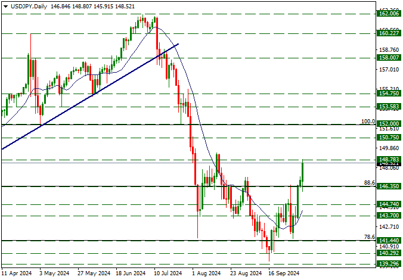The height and width of the screenshot is (280, 403).
Task: Select the 78.6 Fibonacci level label
Action: [370, 237]
